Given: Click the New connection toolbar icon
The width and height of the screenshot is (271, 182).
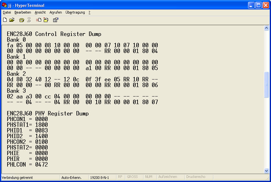Looking at the screenshot, I should point(5,20).
